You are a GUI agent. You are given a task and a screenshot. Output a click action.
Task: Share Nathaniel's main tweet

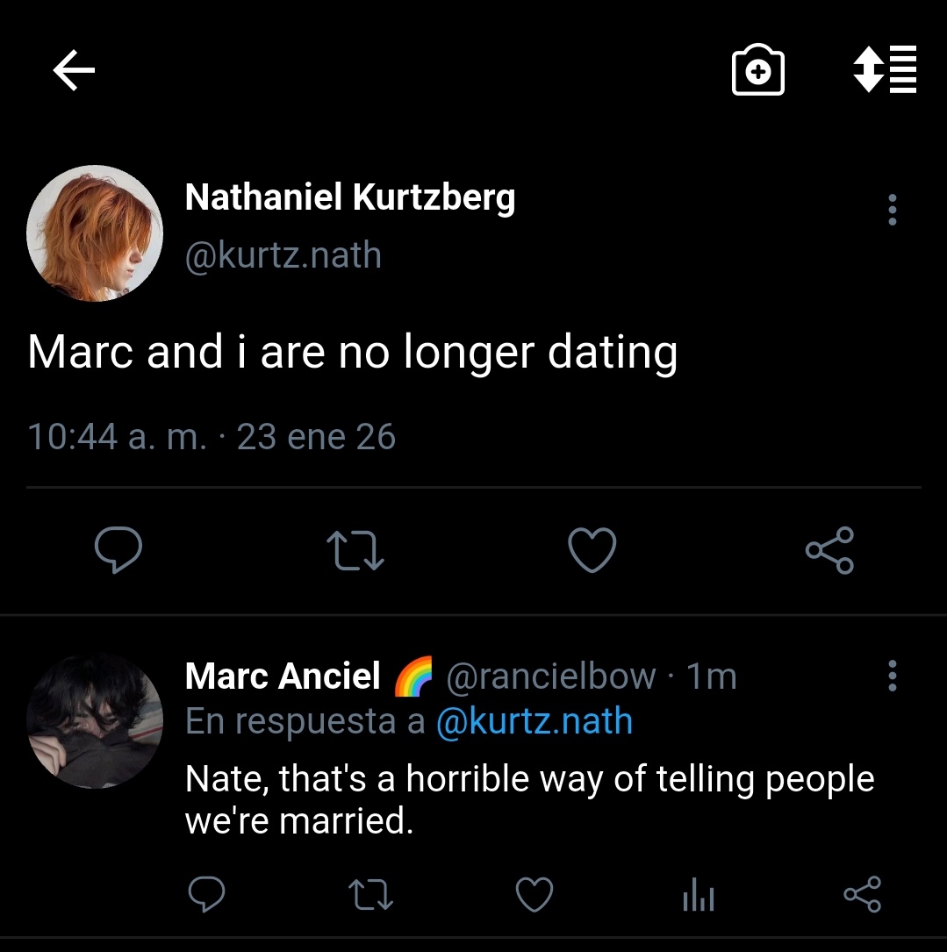click(829, 550)
